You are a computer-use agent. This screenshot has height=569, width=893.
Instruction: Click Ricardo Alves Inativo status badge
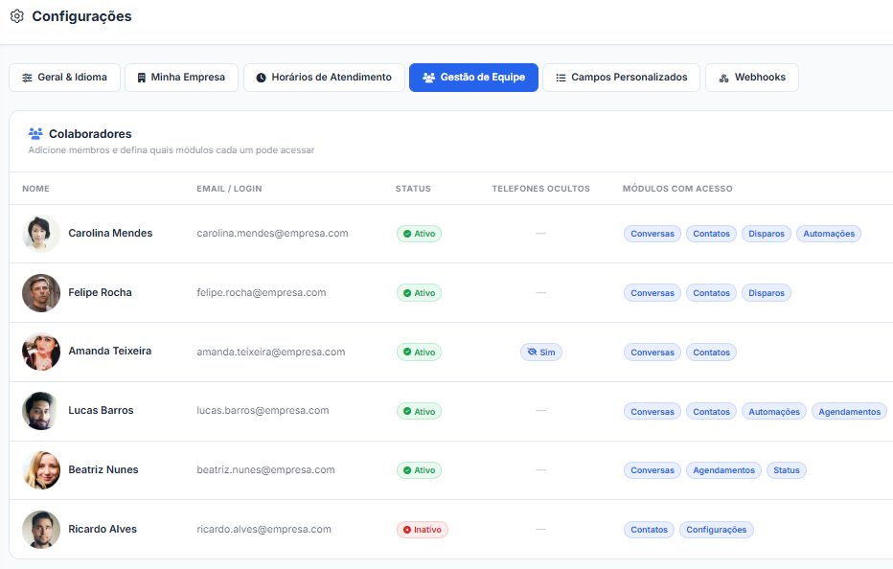point(423,530)
